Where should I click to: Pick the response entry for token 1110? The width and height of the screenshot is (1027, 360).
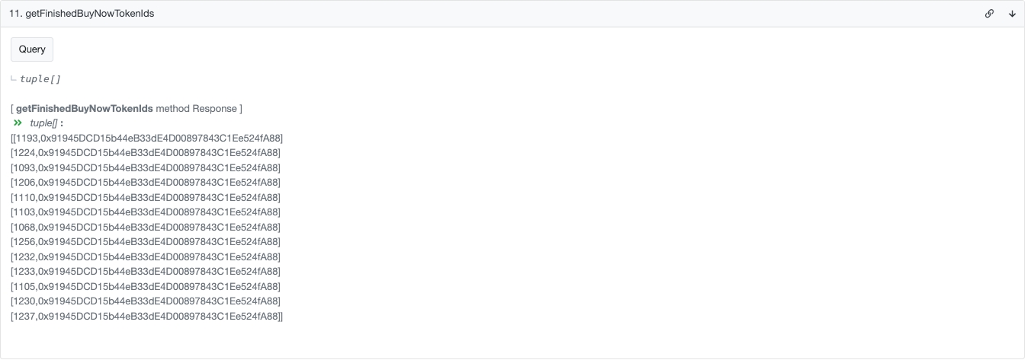(x=146, y=197)
